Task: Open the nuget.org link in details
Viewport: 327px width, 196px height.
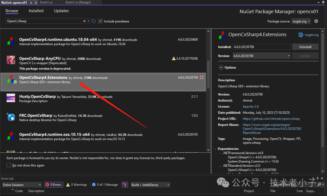Action: [312, 35]
